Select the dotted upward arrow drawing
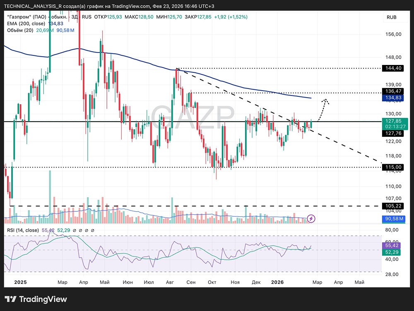Image resolution: width=414 pixels, height=311 pixels. click(323, 110)
